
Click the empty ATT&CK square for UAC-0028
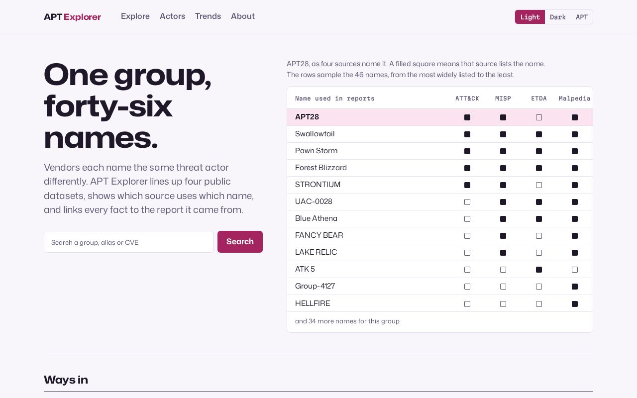467,202
